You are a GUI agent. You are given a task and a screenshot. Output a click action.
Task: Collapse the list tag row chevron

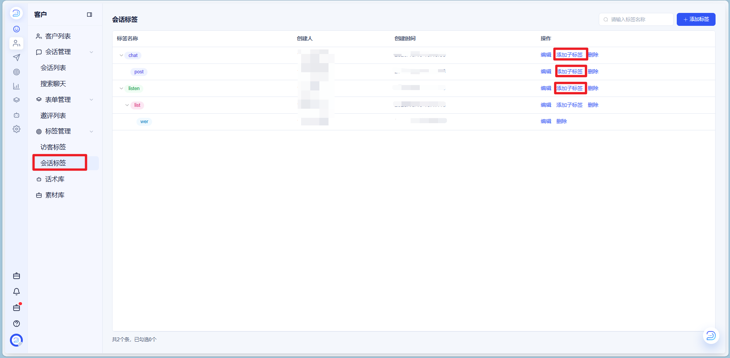coord(127,105)
